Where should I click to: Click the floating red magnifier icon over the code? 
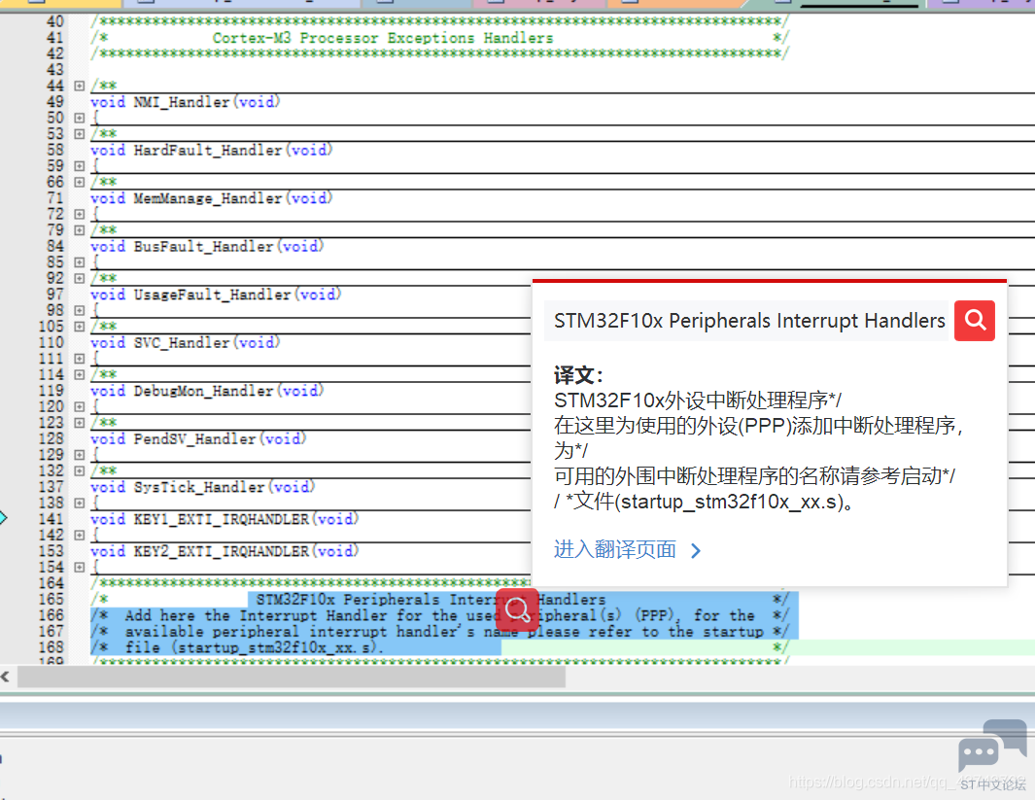[517, 609]
